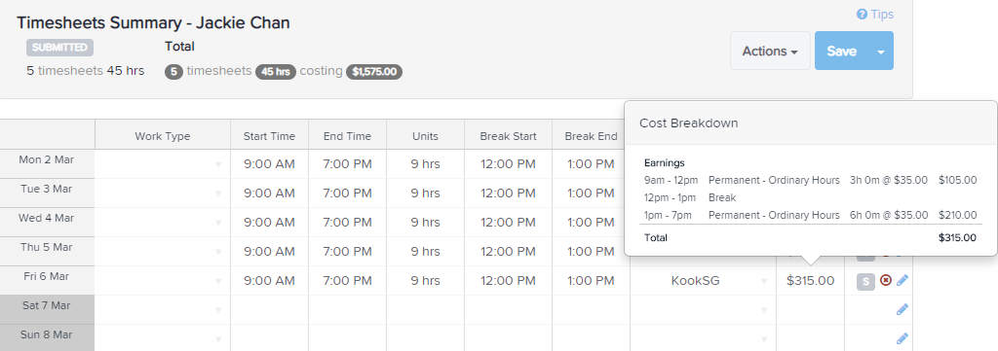The width and height of the screenshot is (998, 351).
Task: Click the 5 timesheets count badge
Action: (x=173, y=72)
